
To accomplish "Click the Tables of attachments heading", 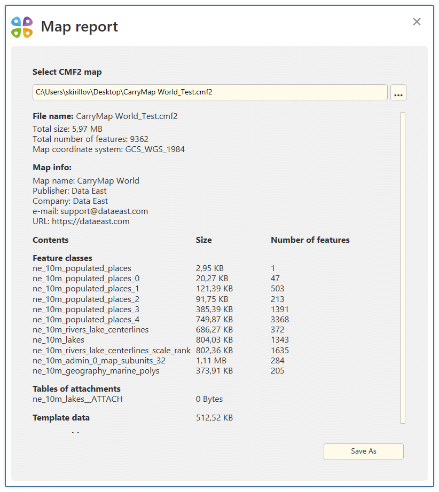I will click(76, 389).
